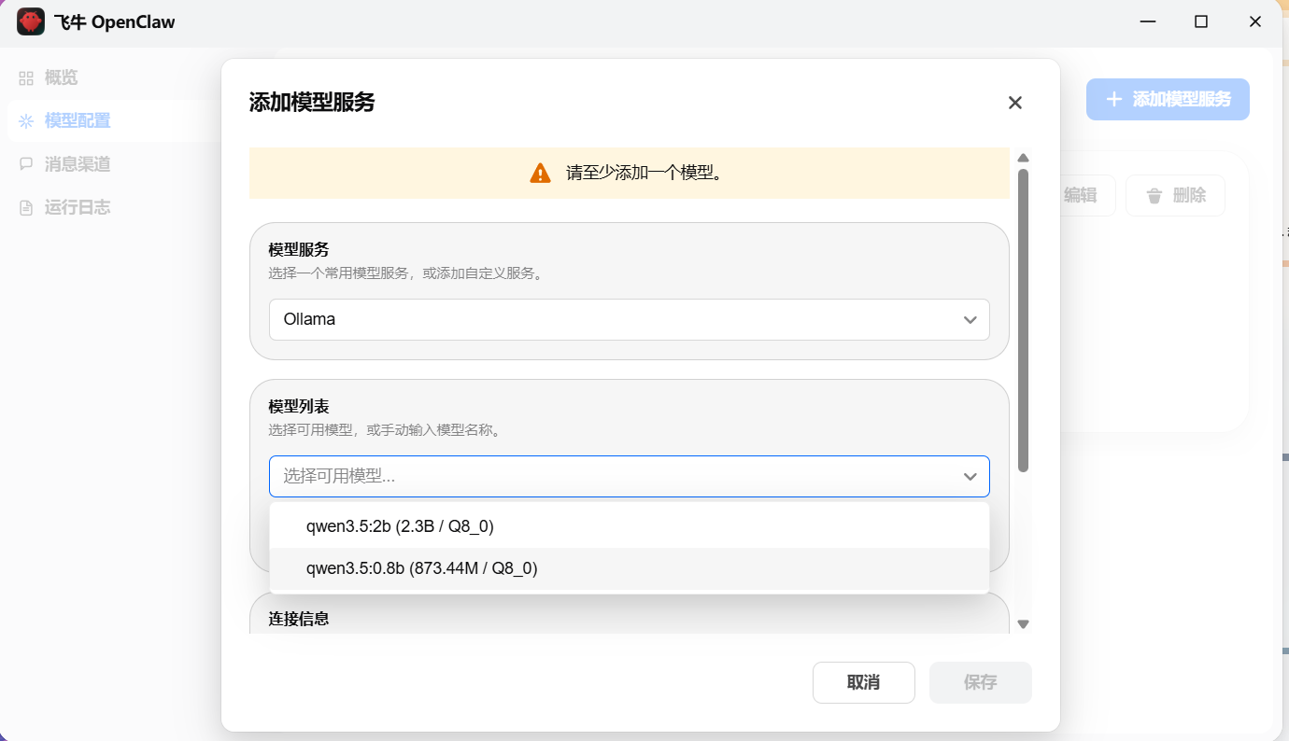This screenshot has width=1289, height=741.
Task: Select 概览 in the sidebar
Action: [61, 77]
